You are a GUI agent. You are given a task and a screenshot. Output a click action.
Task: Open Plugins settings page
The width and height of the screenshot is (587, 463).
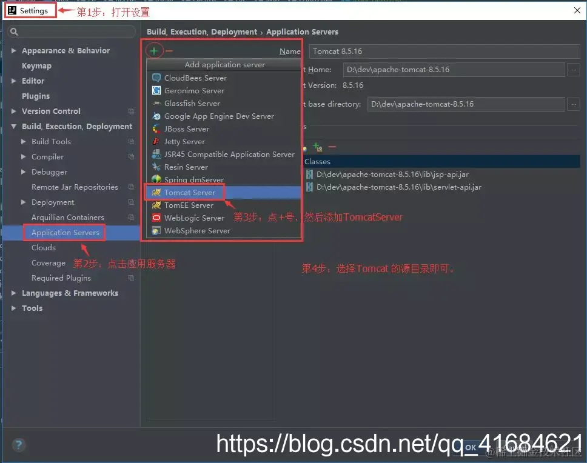tap(36, 96)
